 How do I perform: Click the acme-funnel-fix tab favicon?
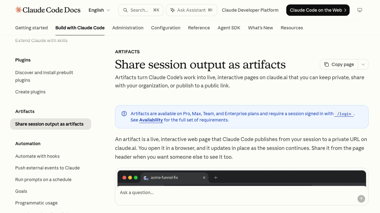[x=146, y=178]
